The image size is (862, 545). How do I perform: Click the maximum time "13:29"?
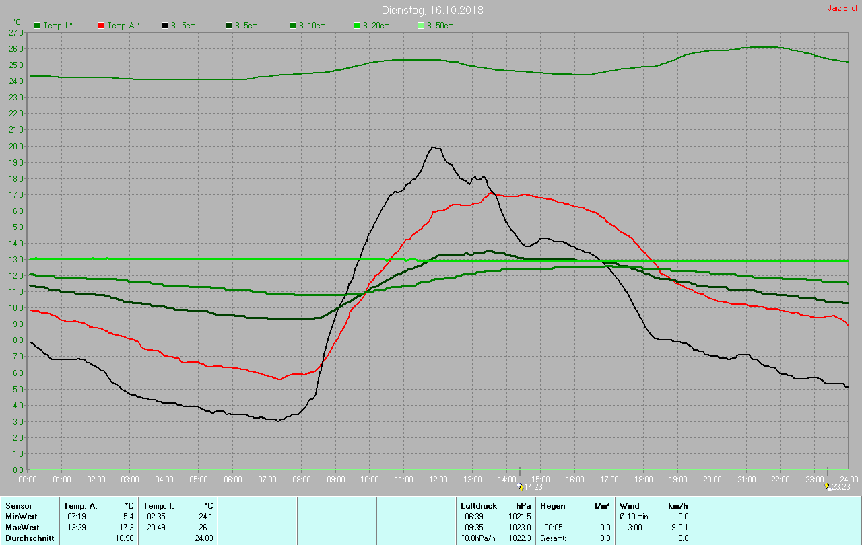point(76,528)
